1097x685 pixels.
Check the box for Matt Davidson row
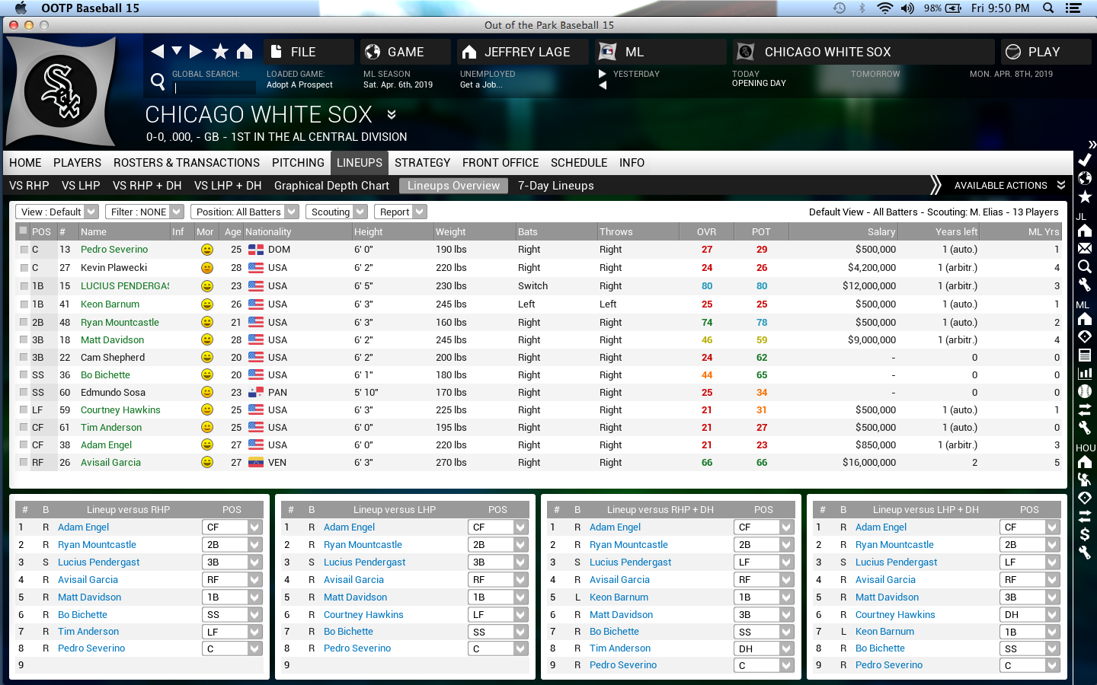click(x=24, y=340)
